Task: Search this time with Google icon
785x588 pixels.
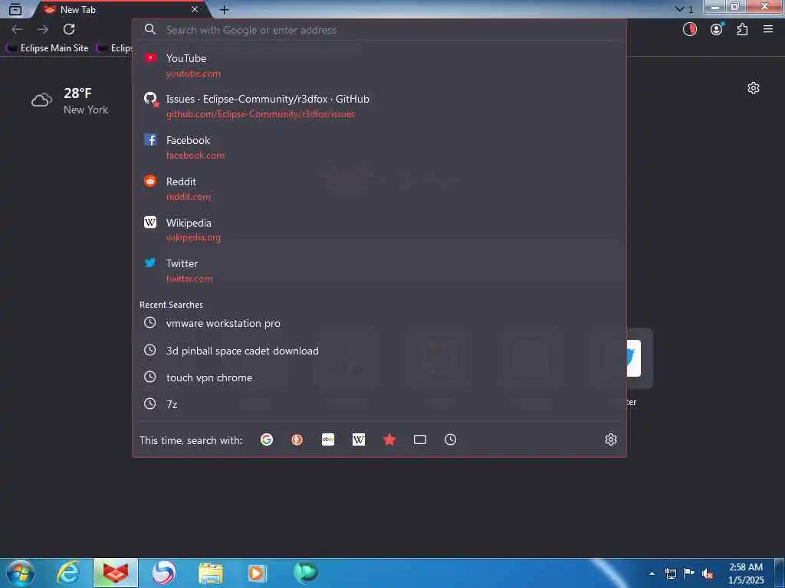Action: 266,439
